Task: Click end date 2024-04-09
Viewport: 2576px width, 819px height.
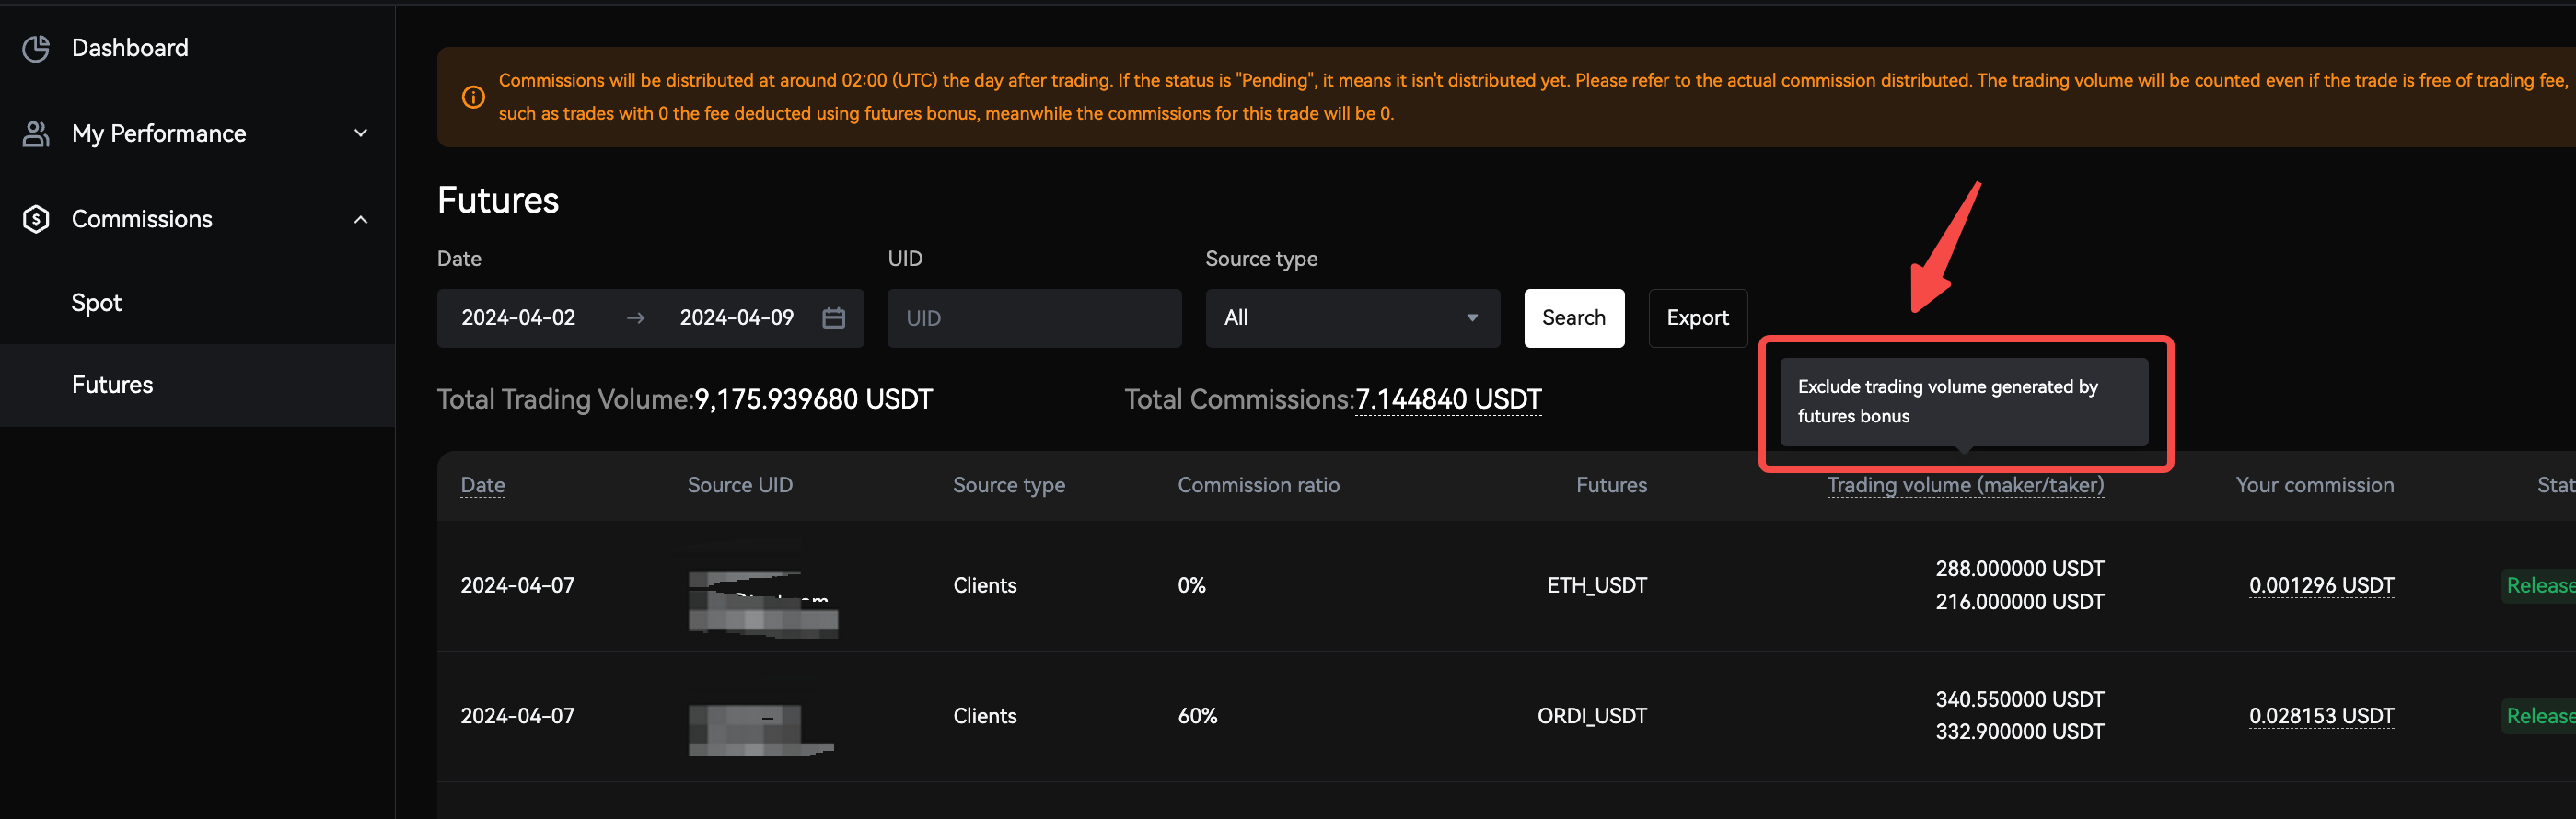Action: click(736, 318)
